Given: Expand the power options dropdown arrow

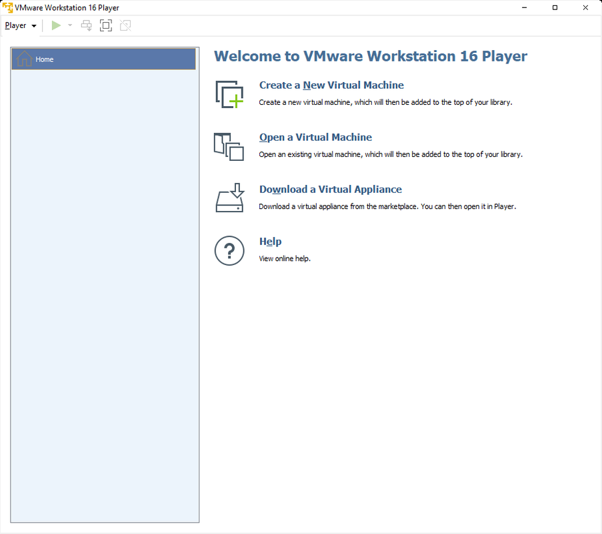Looking at the screenshot, I should pyautogui.click(x=70, y=25).
